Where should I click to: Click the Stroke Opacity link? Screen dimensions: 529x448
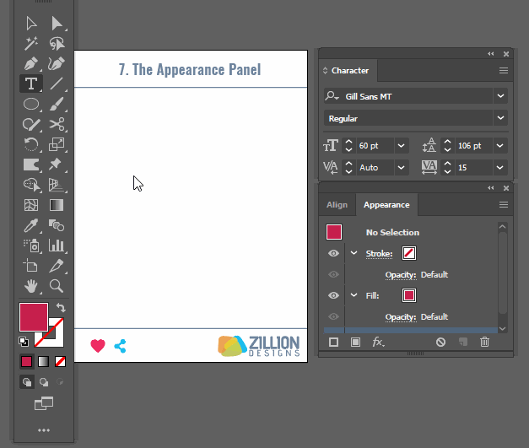[400, 275]
